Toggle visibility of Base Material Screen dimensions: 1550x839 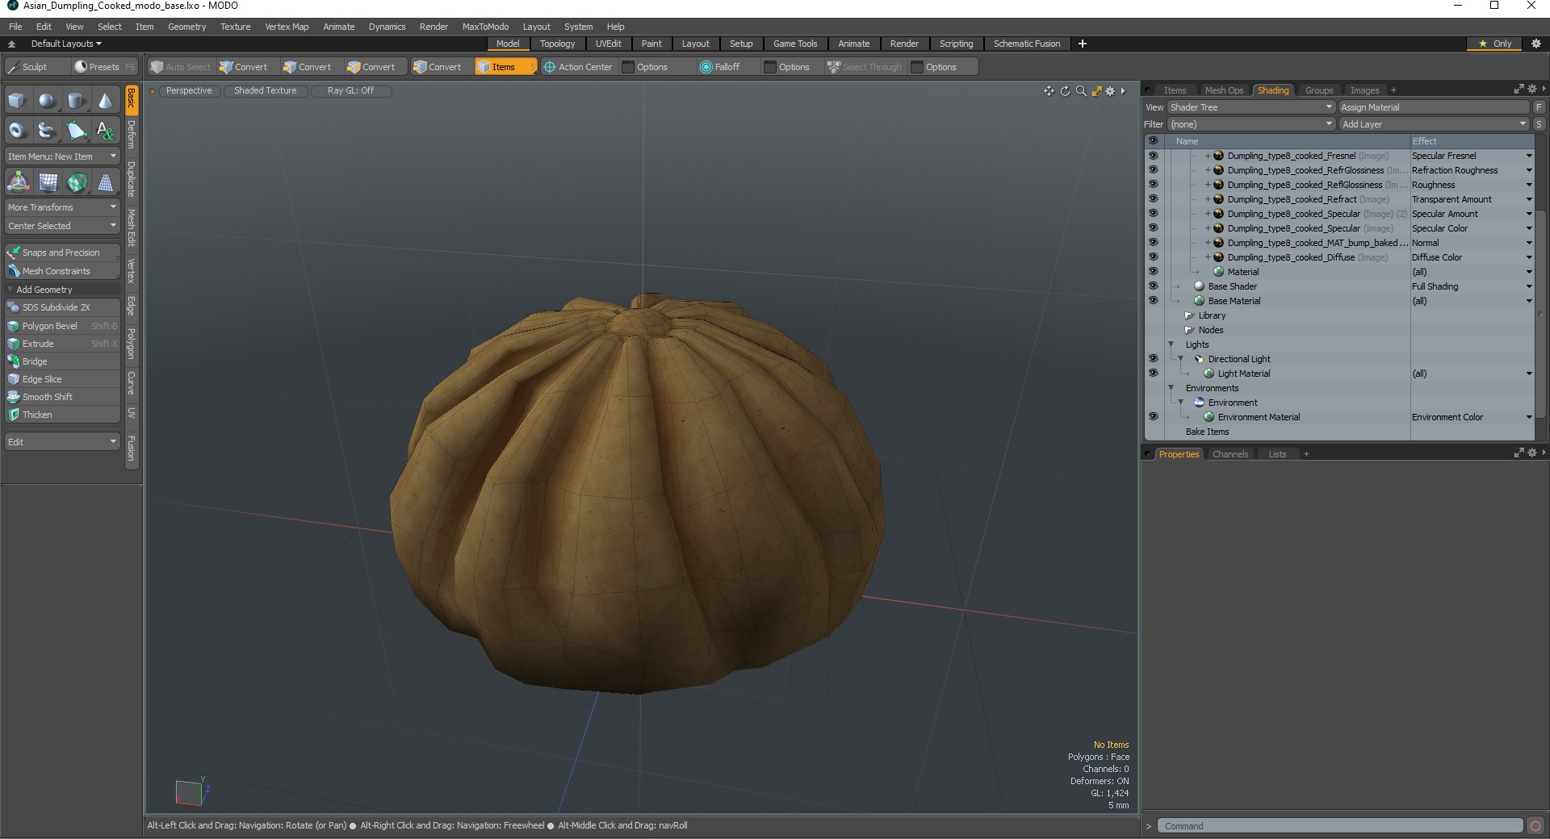point(1153,301)
